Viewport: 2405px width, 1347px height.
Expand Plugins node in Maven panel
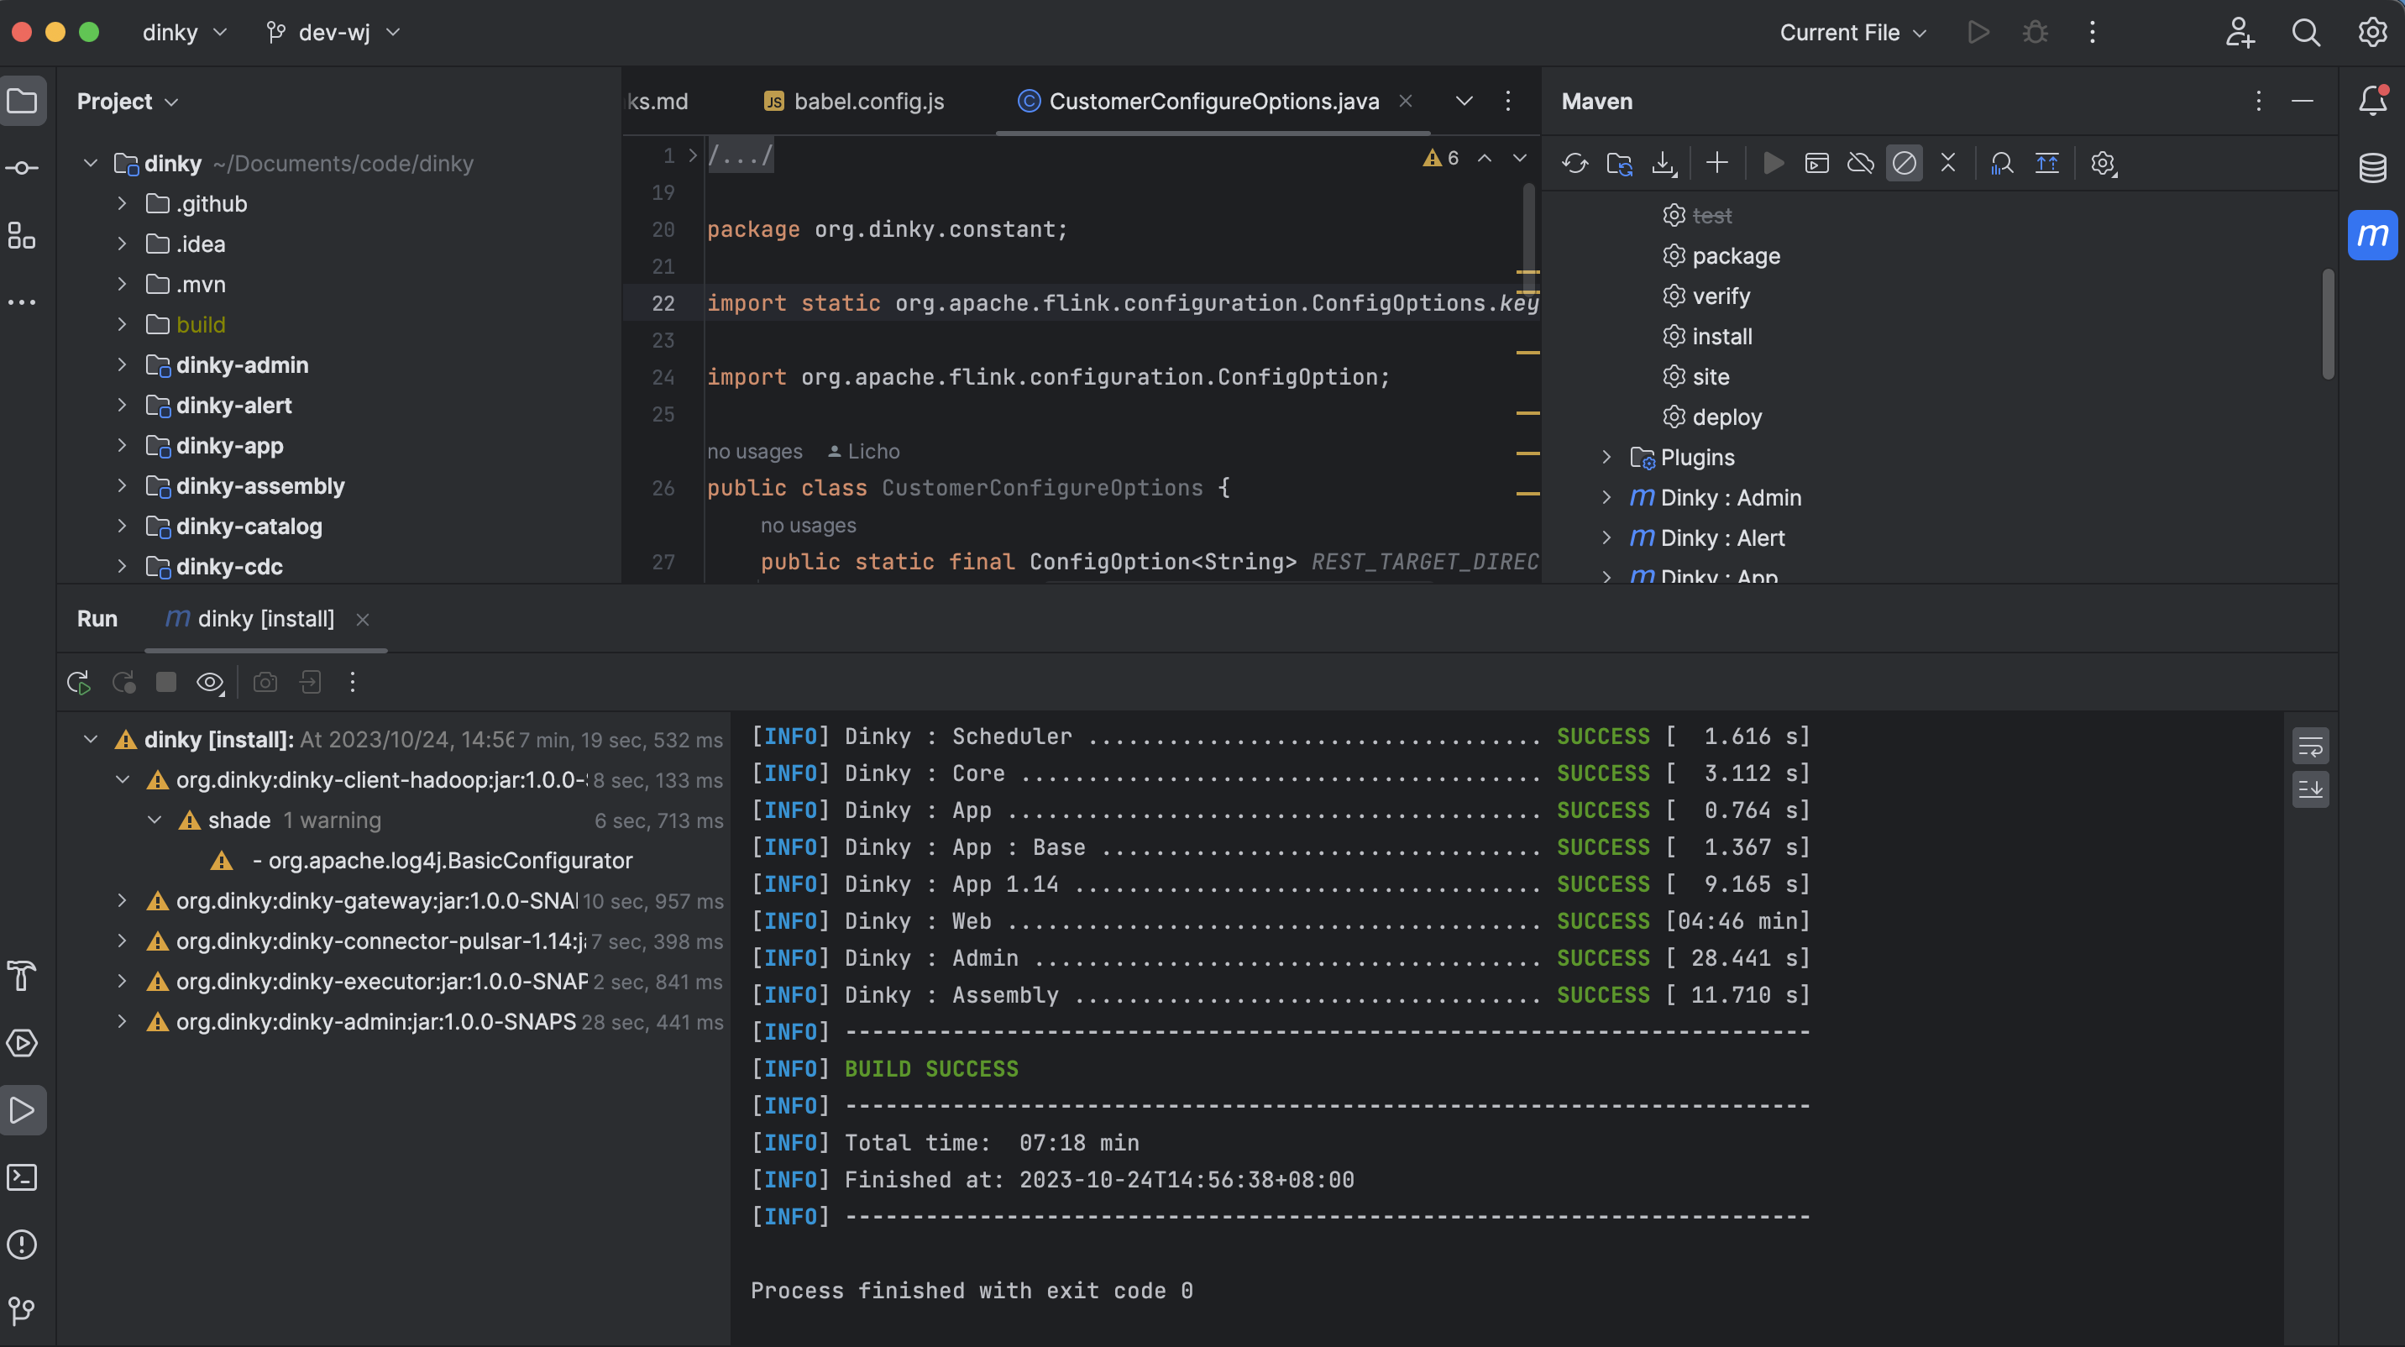coord(1606,458)
